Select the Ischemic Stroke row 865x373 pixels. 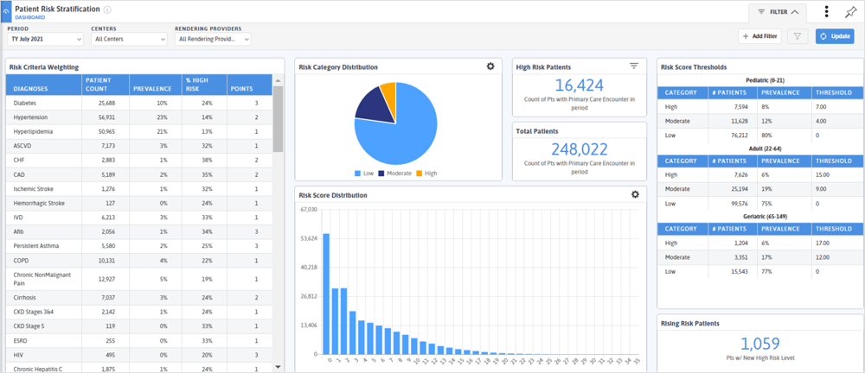139,189
